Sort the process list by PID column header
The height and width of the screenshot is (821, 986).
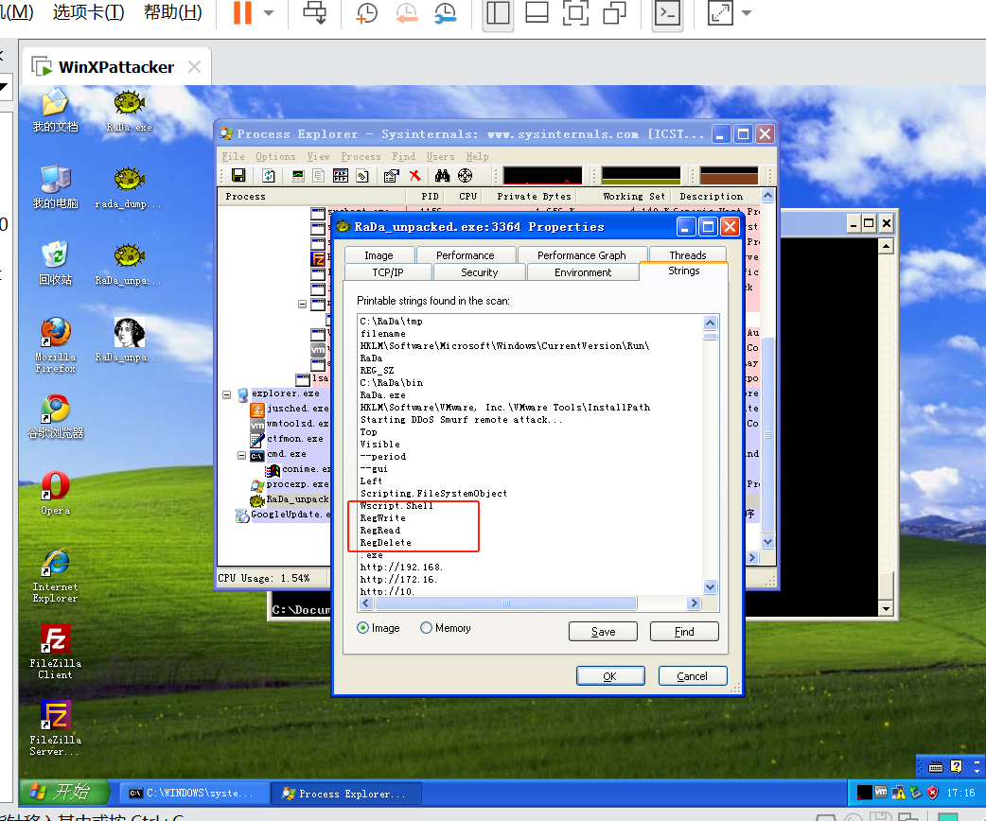[431, 196]
